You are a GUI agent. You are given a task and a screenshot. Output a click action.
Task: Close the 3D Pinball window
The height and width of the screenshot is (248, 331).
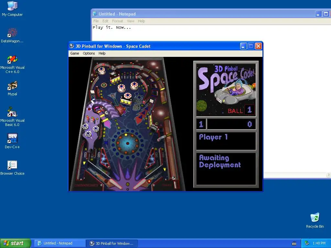pyautogui.click(x=258, y=46)
